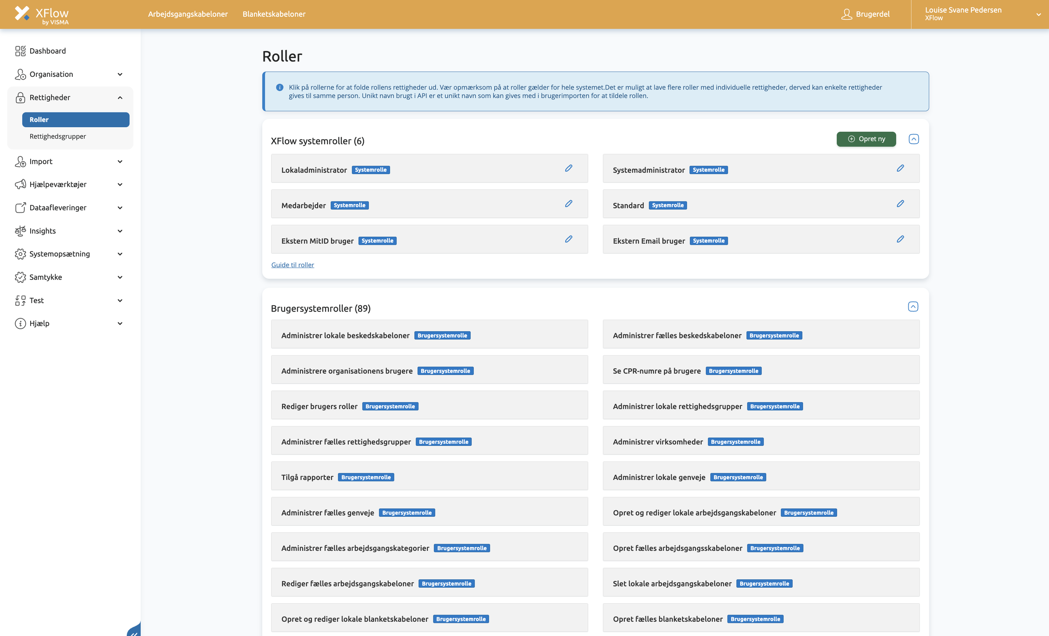1049x636 pixels.
Task: Click the Opret ny button
Action: click(x=866, y=139)
